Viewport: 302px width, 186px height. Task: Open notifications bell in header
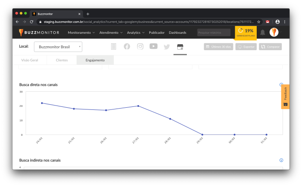263,32
